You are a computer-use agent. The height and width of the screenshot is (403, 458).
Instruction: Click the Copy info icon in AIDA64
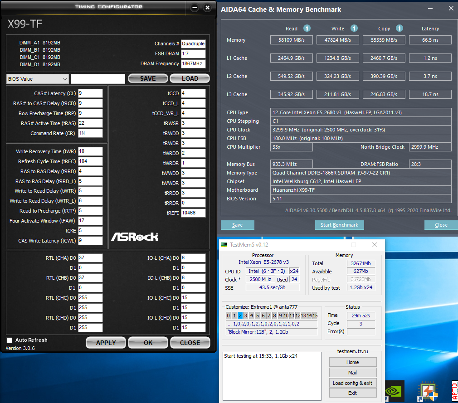pos(400,28)
